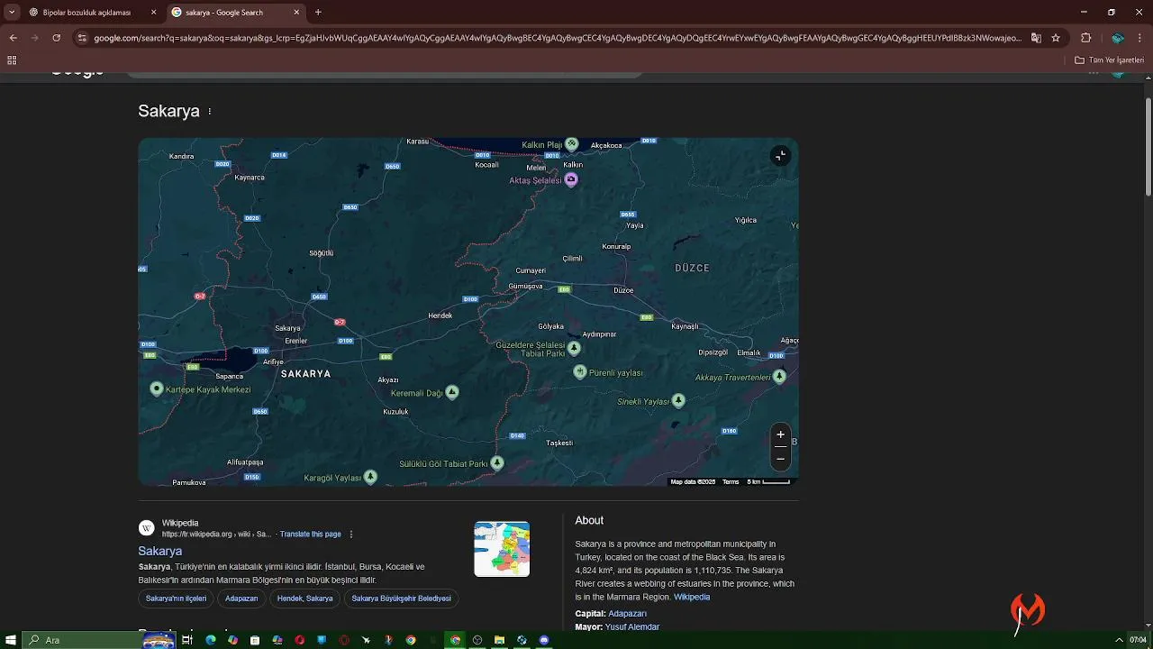View site information icon in address bar

click(82, 38)
